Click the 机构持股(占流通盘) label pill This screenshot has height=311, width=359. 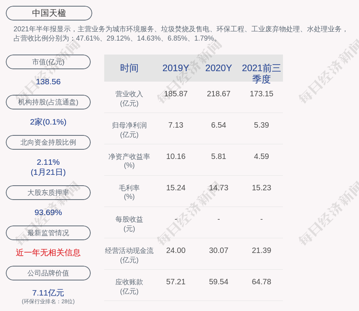coord(48,102)
